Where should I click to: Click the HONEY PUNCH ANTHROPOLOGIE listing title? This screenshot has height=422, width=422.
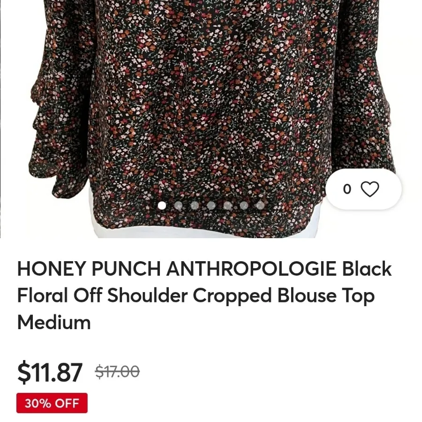[204, 295]
